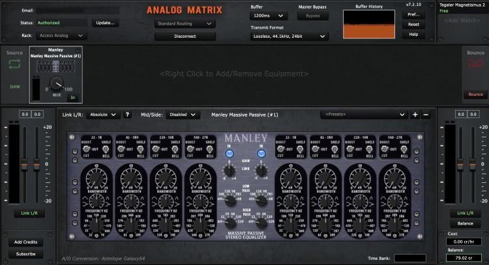The width and height of the screenshot is (489, 265).
Task: Click the right master Gain knob
Action: pos(261,171)
